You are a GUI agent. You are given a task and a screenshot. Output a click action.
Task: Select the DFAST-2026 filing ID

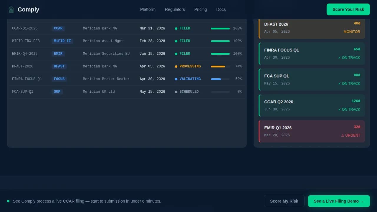(23, 66)
